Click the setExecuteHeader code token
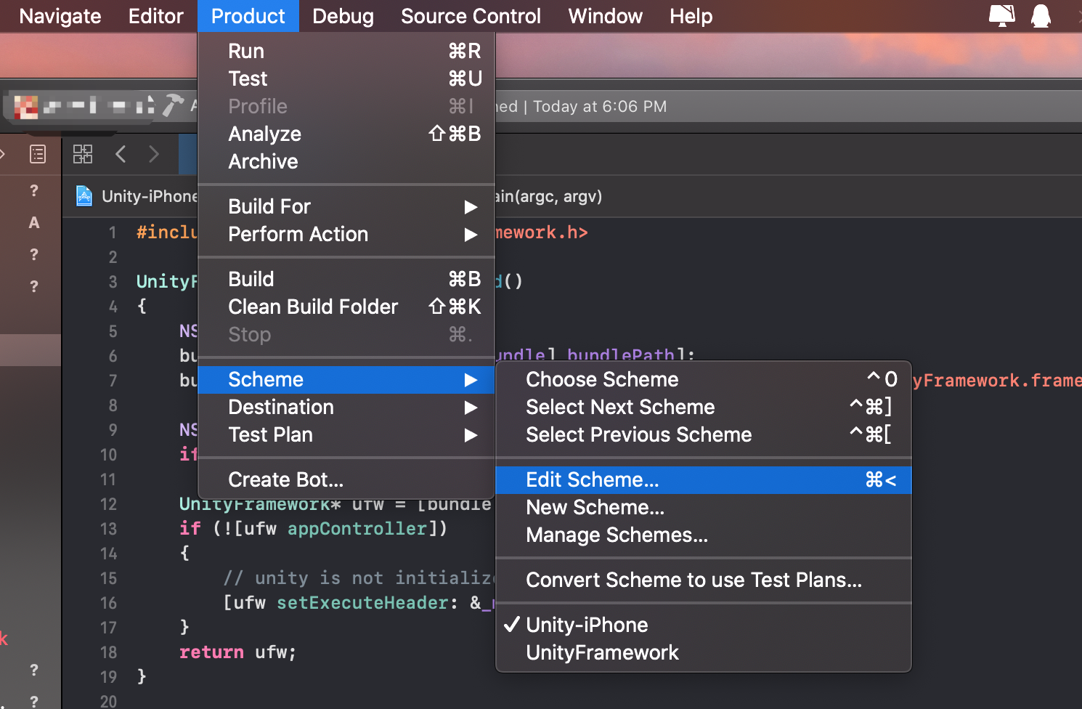Screen dimensions: 1082x709 click(x=362, y=603)
